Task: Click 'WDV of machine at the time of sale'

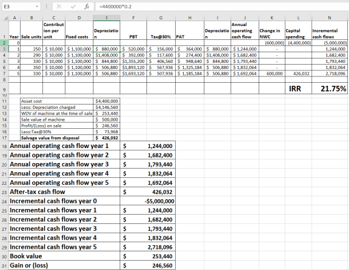Action: coord(57,113)
